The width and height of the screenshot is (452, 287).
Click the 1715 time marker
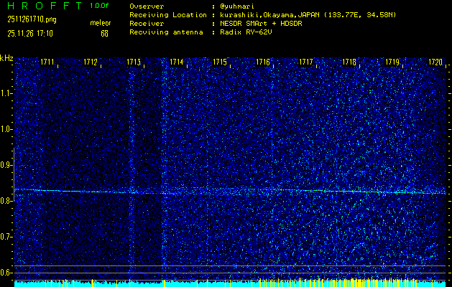pos(220,62)
